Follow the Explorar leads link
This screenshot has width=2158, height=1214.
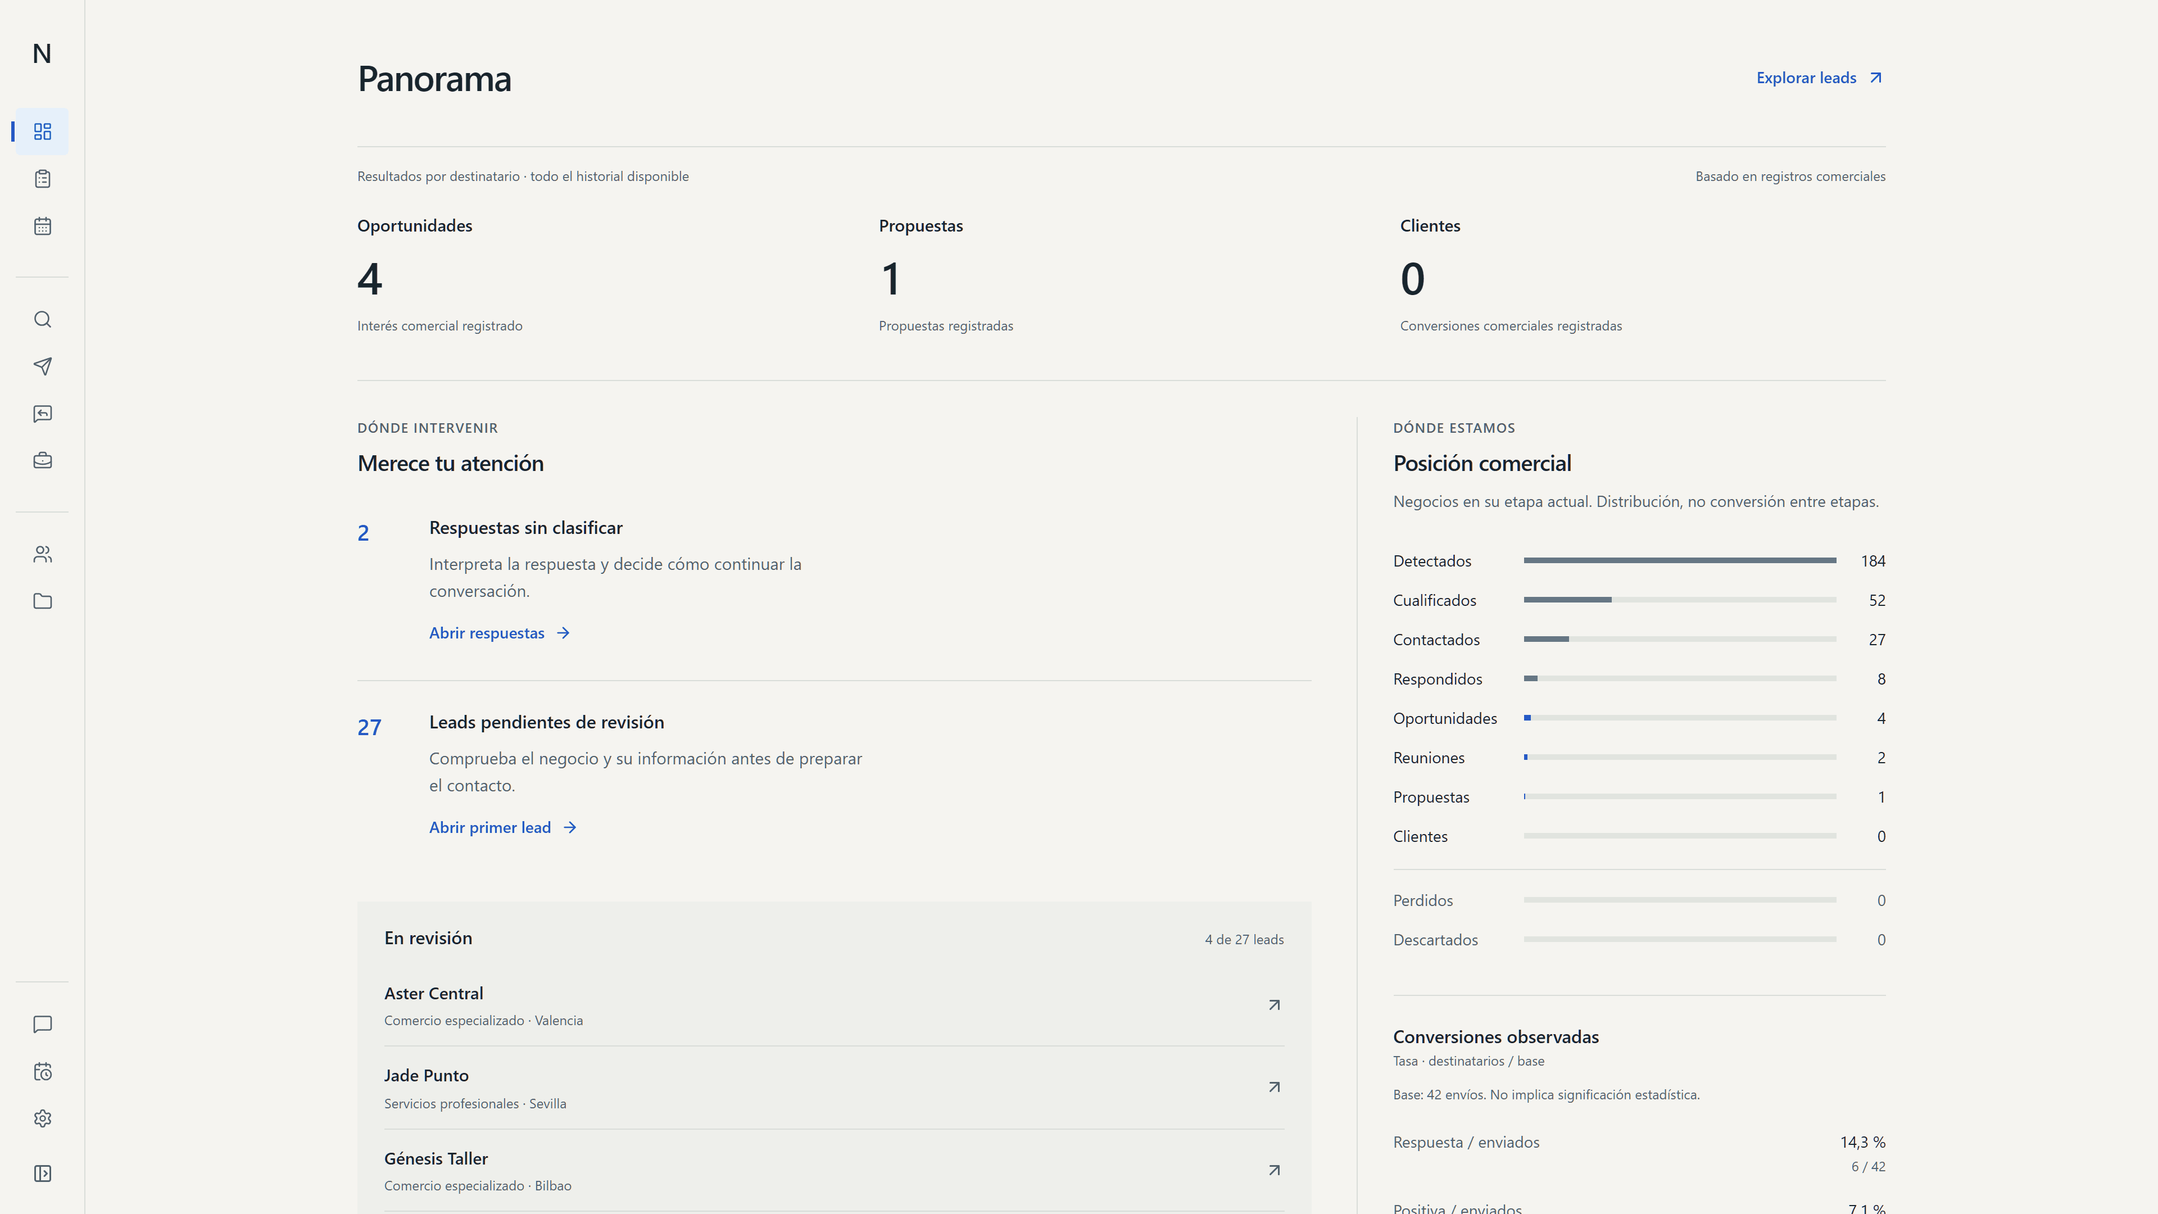(x=1820, y=78)
